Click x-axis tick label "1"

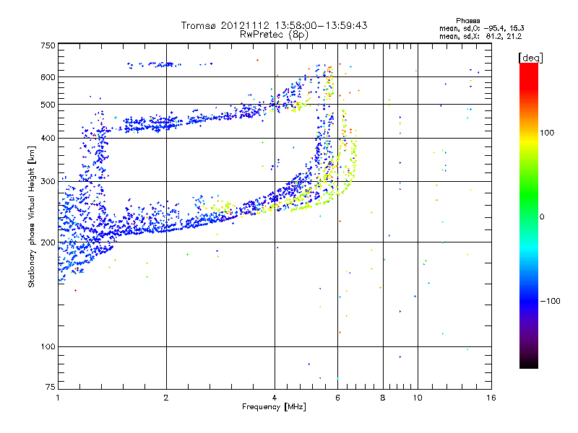tap(58, 398)
